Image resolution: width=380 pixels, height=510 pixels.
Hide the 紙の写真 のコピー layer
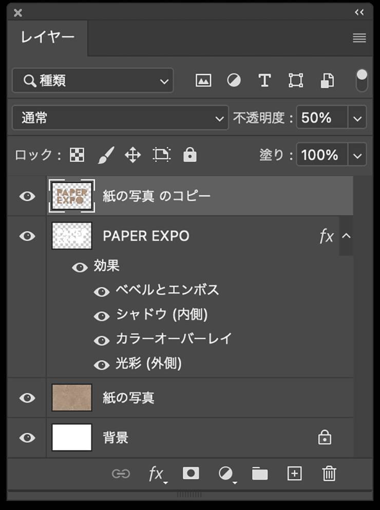pos(27,196)
